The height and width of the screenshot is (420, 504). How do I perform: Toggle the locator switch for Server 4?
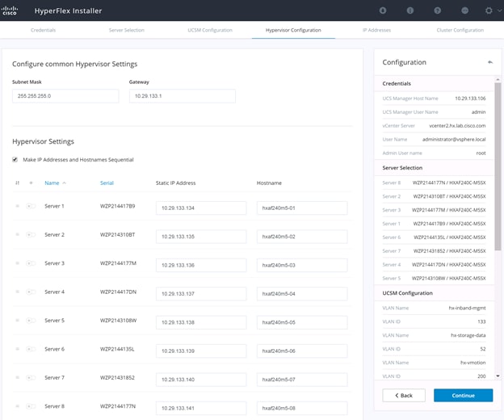coord(31,292)
